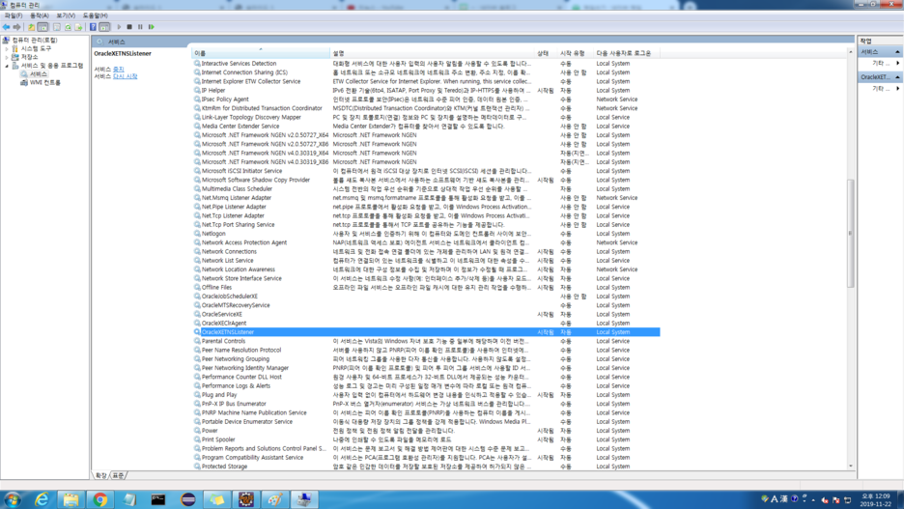Select the OracleXETNSListener service row
The width and height of the screenshot is (904, 509).
point(426,332)
